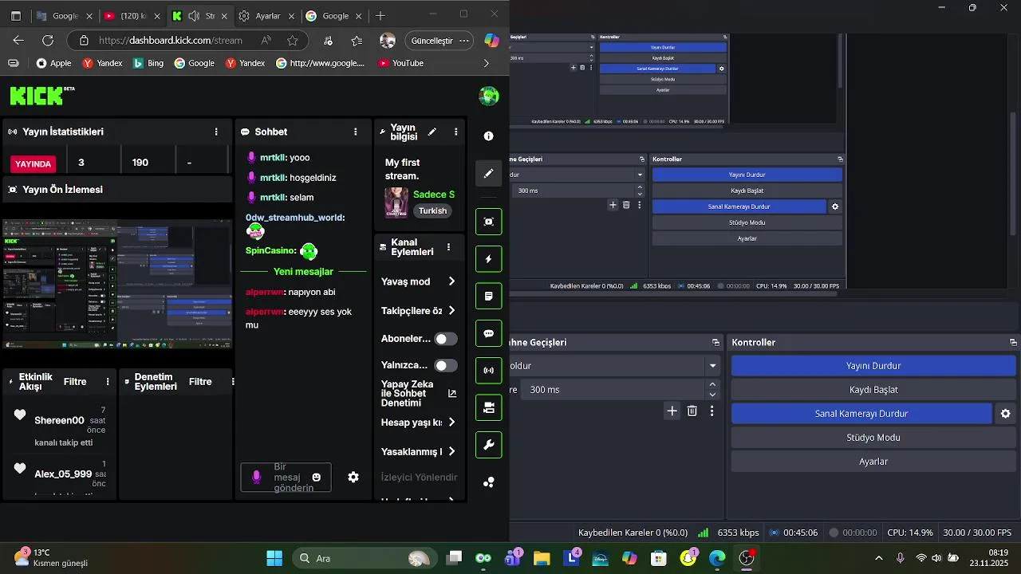Click pencil icon in Yayın bilgisi header
This screenshot has width=1021, height=574.
tap(432, 132)
